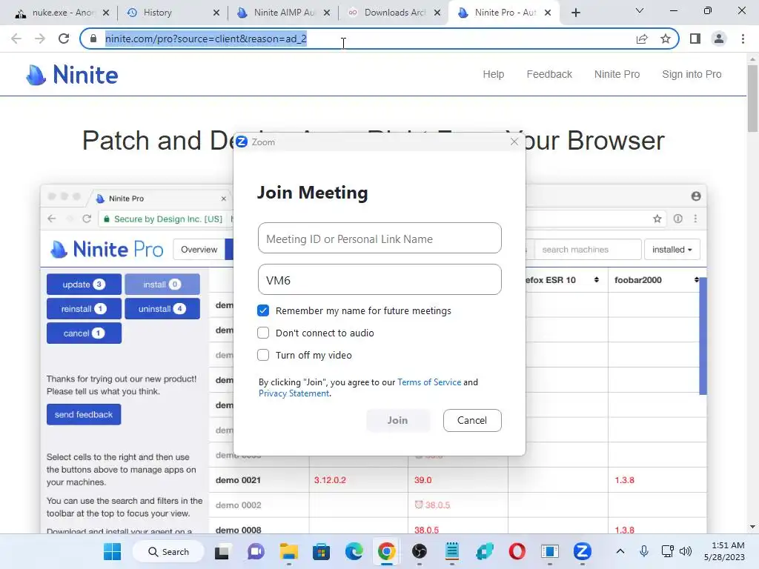The width and height of the screenshot is (759, 569).
Task: Click the taskbar app icon after Opera
Action: [x=550, y=551]
